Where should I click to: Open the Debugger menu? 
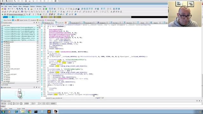(x=26, y=6)
